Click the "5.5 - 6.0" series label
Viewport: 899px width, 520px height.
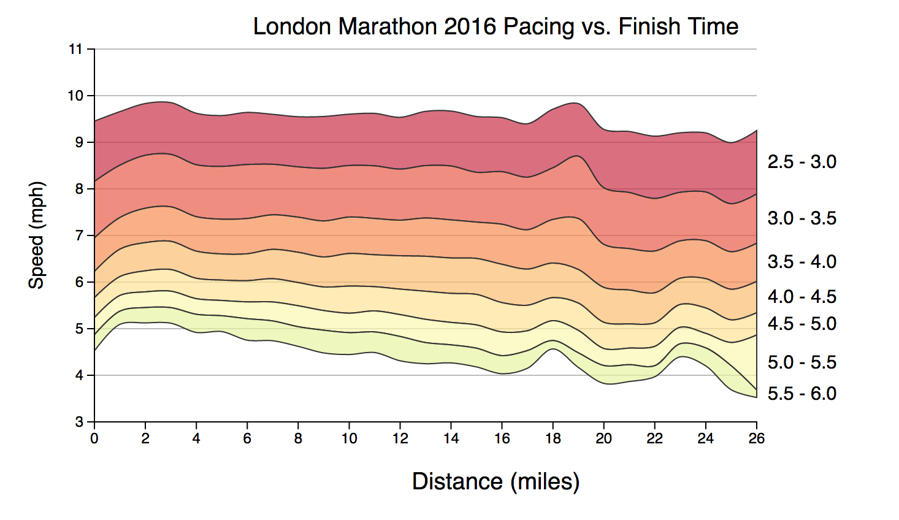coord(801,394)
